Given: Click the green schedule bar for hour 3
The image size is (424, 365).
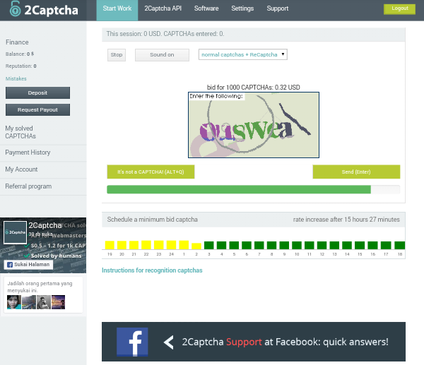Looking at the screenshot, I should [209, 245].
